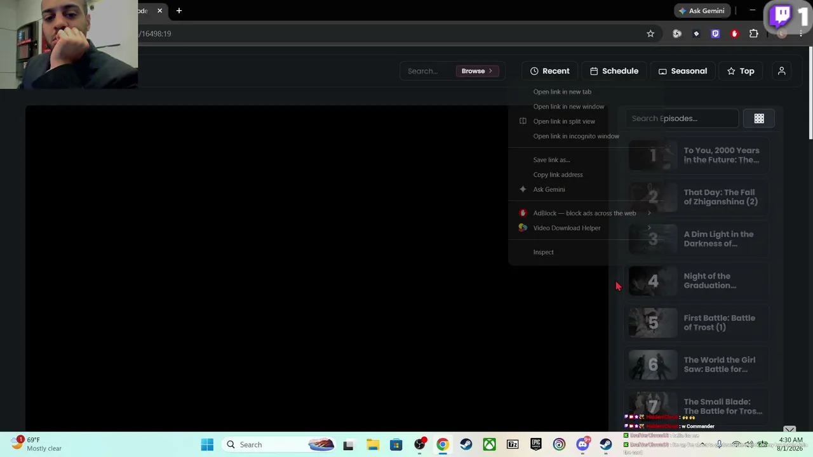
Task: View the Top anime list
Action: (x=741, y=71)
